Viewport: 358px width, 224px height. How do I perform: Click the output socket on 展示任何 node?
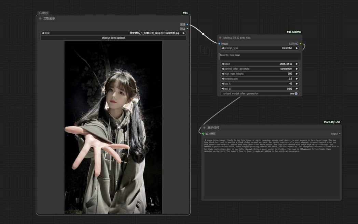(340, 134)
